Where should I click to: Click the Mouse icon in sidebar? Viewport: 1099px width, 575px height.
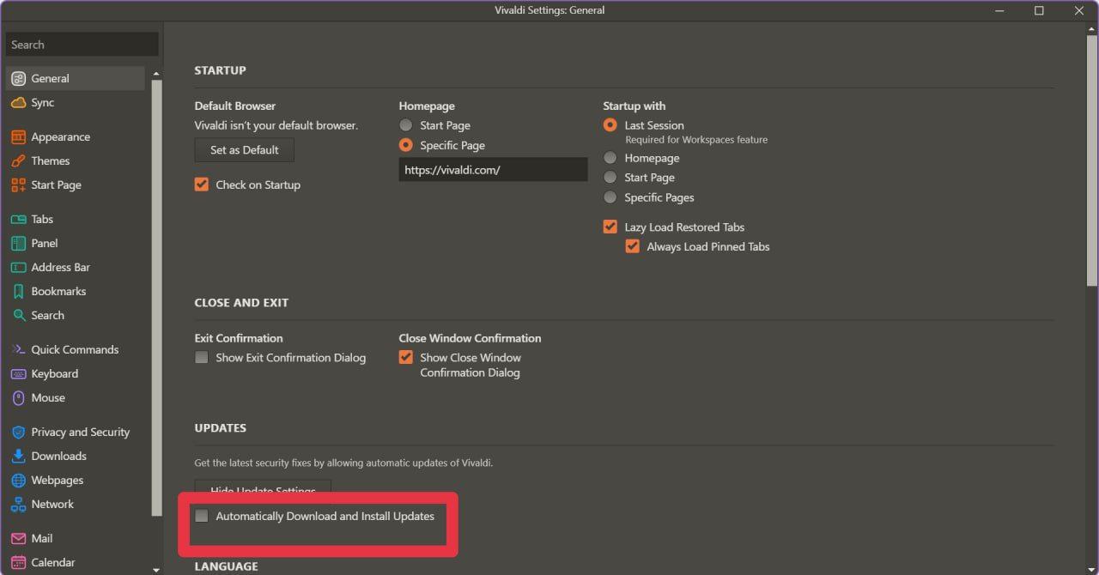tap(18, 397)
